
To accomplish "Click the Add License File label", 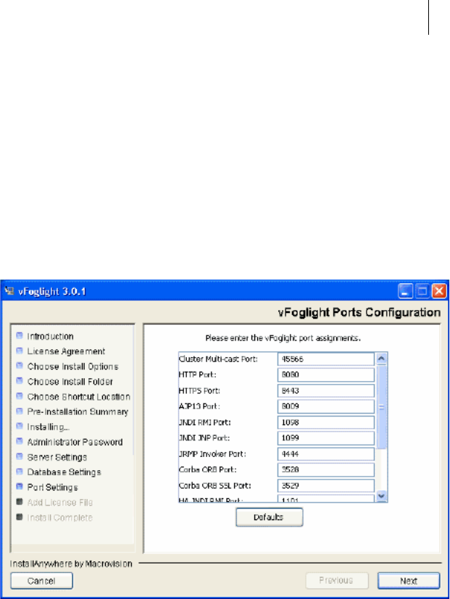I will 60,503.
